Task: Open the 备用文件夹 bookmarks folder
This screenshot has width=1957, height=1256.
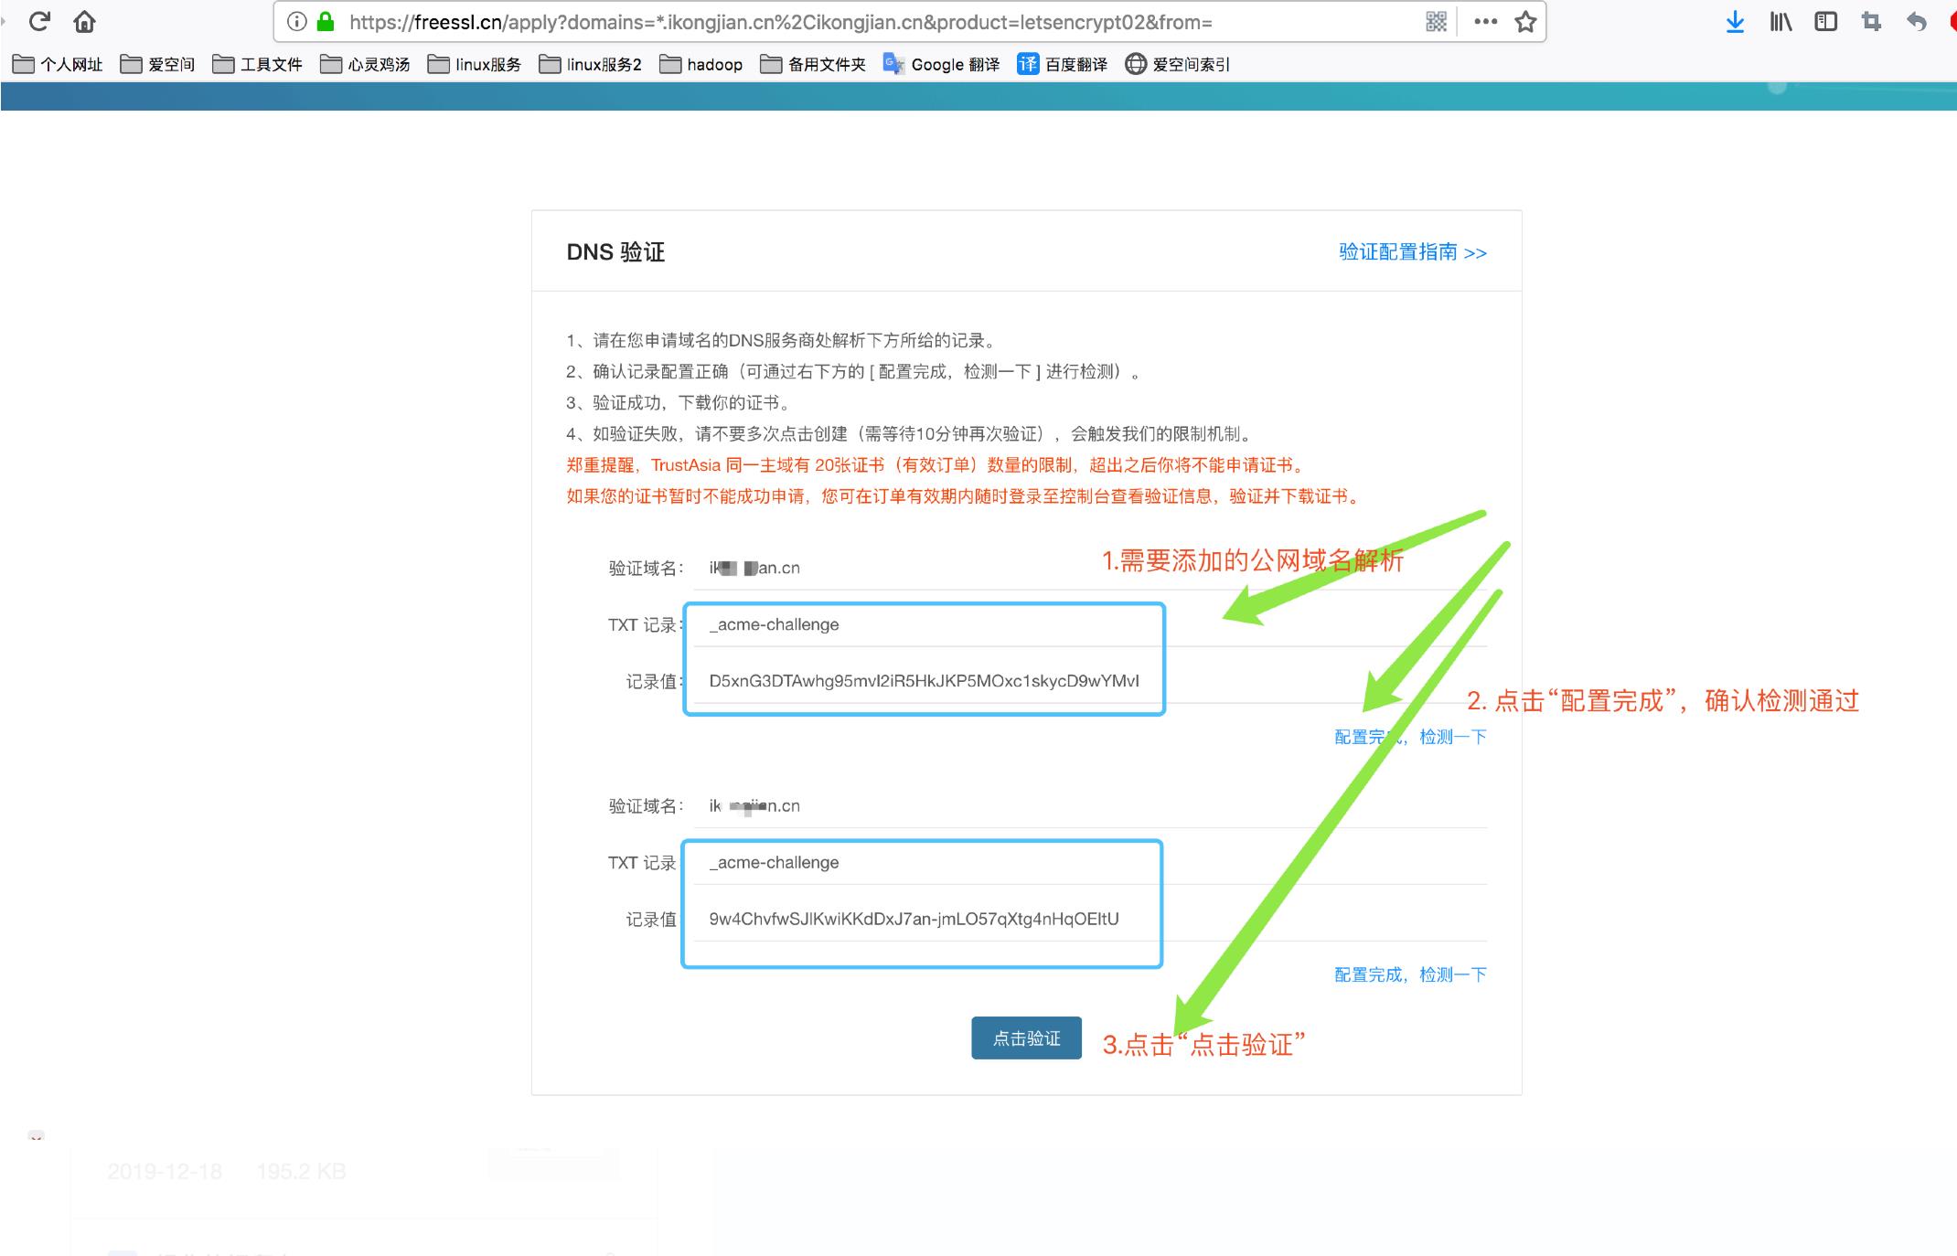Action: pyautogui.click(x=813, y=64)
